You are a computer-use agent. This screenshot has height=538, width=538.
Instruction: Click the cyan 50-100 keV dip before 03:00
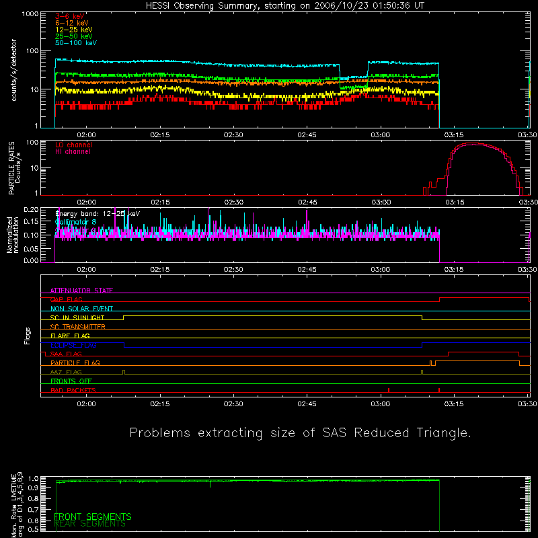pos(354,78)
